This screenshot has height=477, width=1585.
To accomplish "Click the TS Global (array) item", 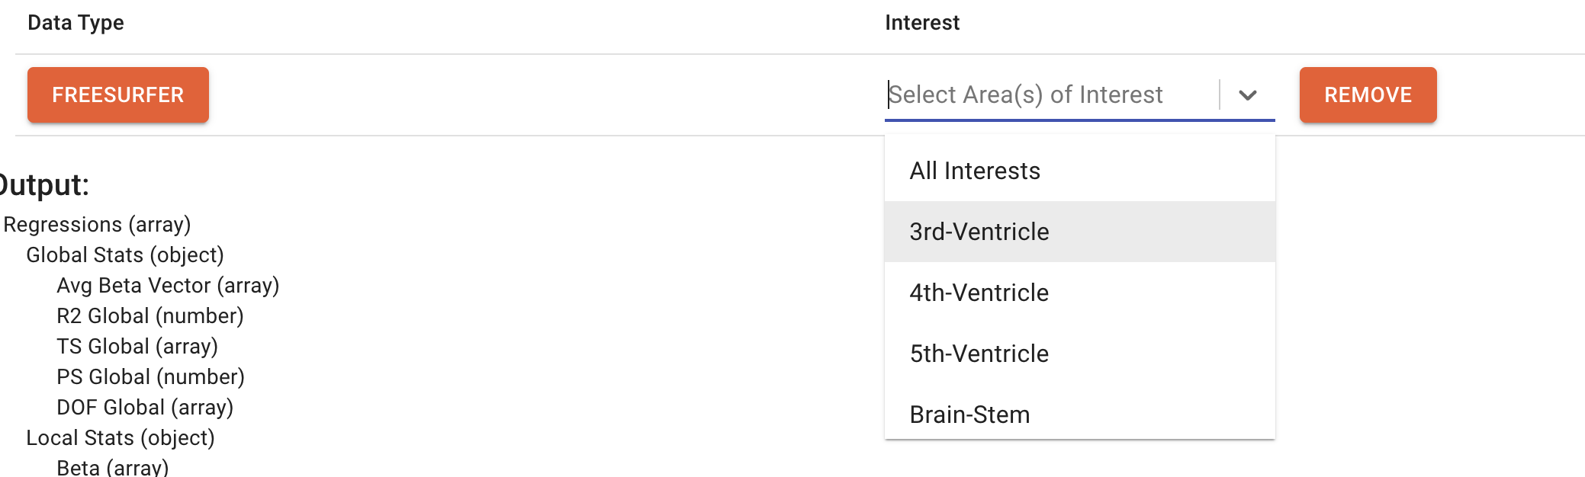I will click(x=137, y=347).
